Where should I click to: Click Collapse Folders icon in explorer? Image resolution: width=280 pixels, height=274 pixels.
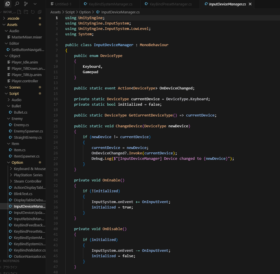point(40,12)
